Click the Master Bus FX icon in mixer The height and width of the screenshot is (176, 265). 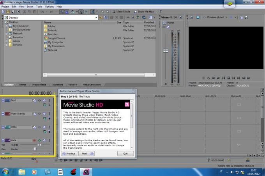164,27
